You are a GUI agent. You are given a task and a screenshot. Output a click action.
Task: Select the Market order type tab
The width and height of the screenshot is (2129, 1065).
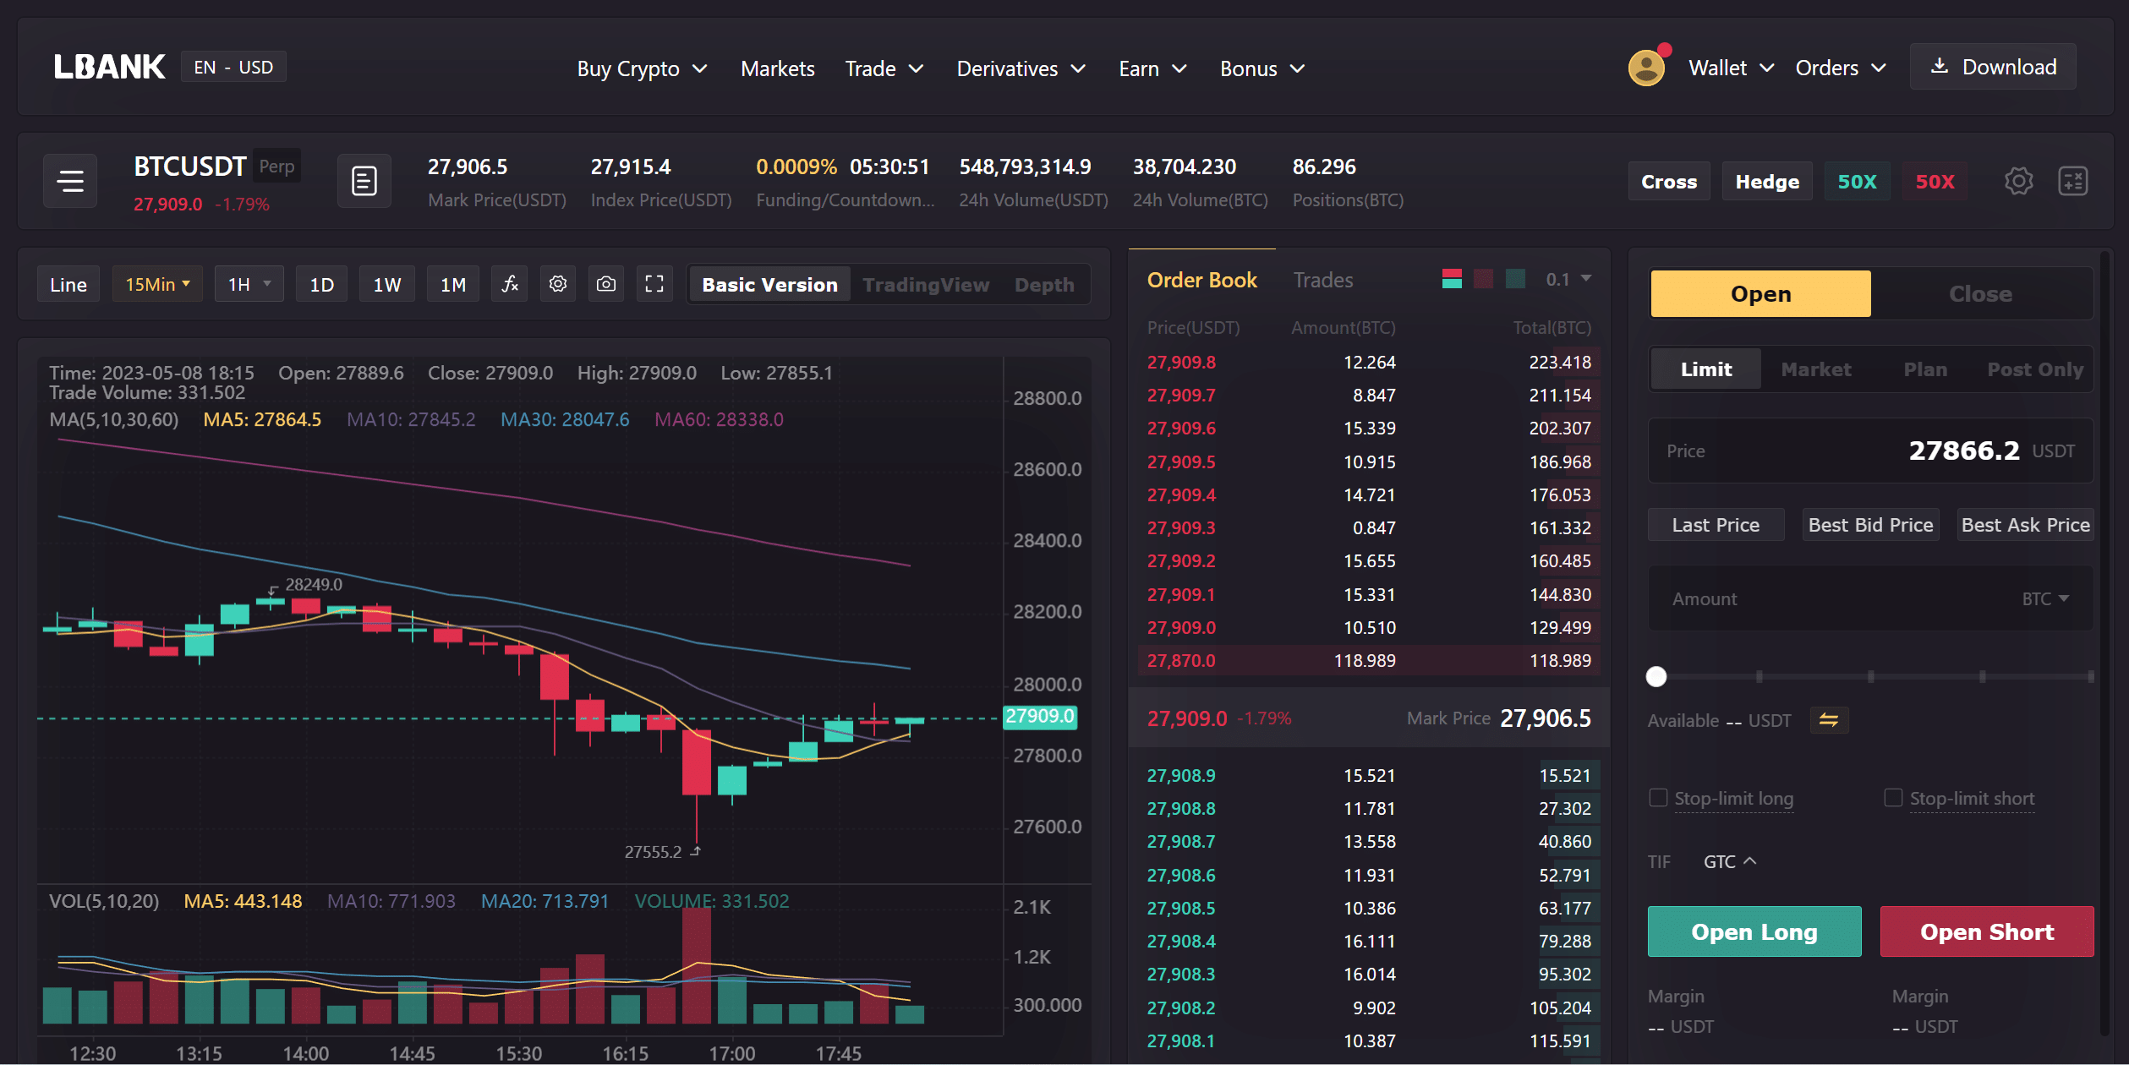pyautogui.click(x=1815, y=369)
